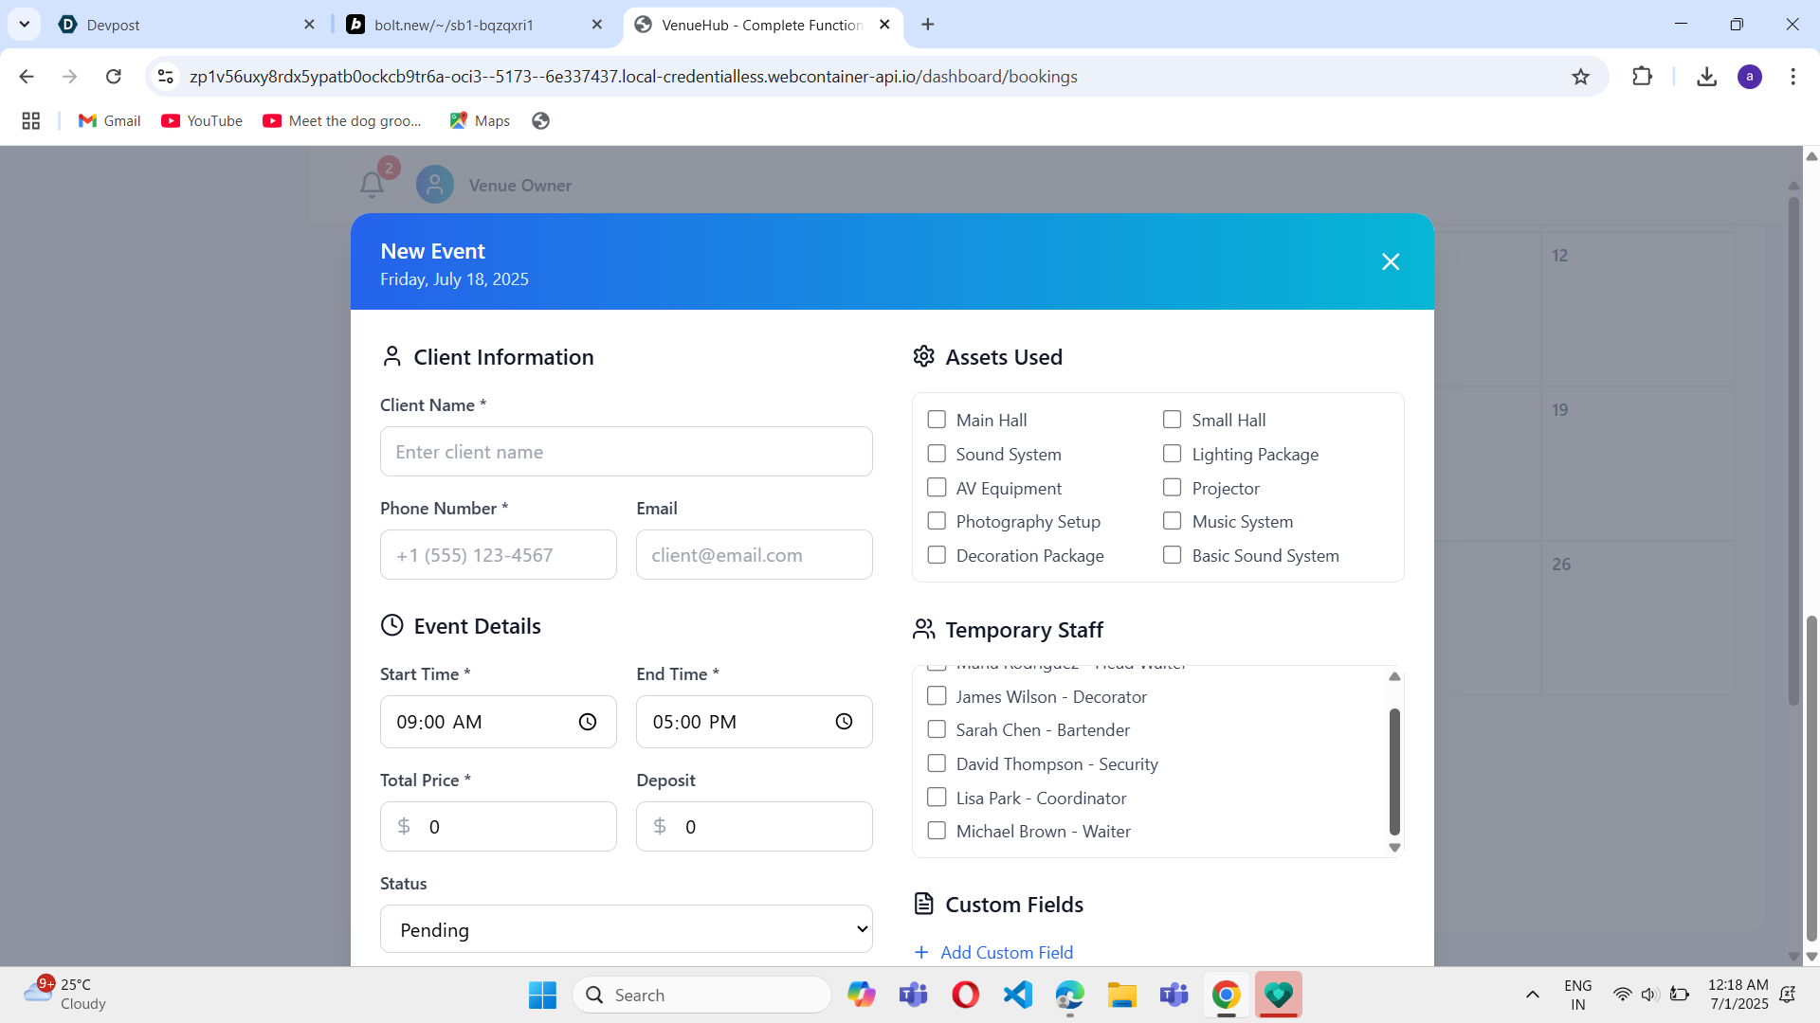This screenshot has height=1023, width=1820.
Task: Open the End Time clock picker
Action: [x=844, y=722]
